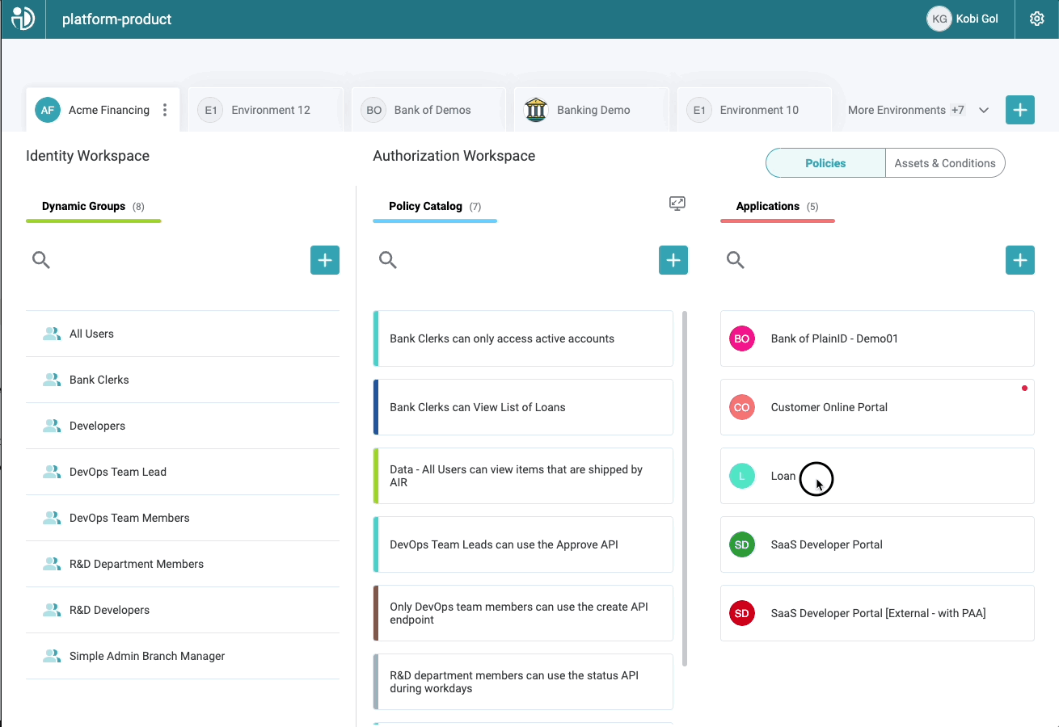
Task: Switch to Assets & Conditions view
Action: pyautogui.click(x=945, y=162)
